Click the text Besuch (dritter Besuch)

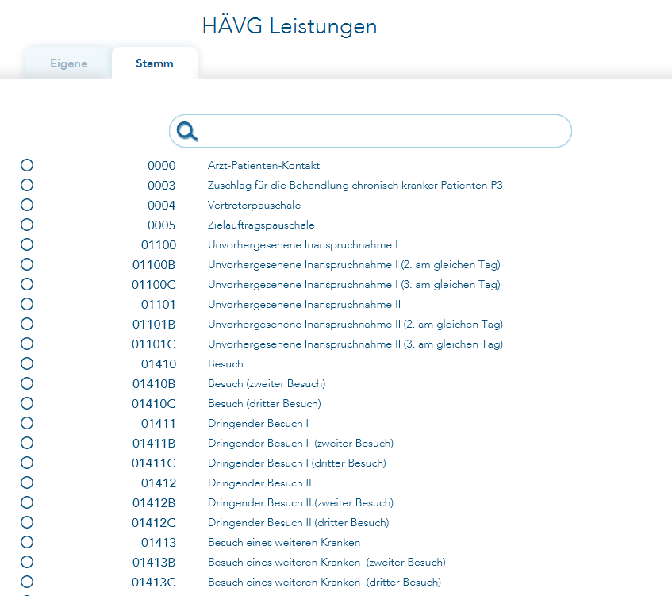pyautogui.click(x=264, y=403)
